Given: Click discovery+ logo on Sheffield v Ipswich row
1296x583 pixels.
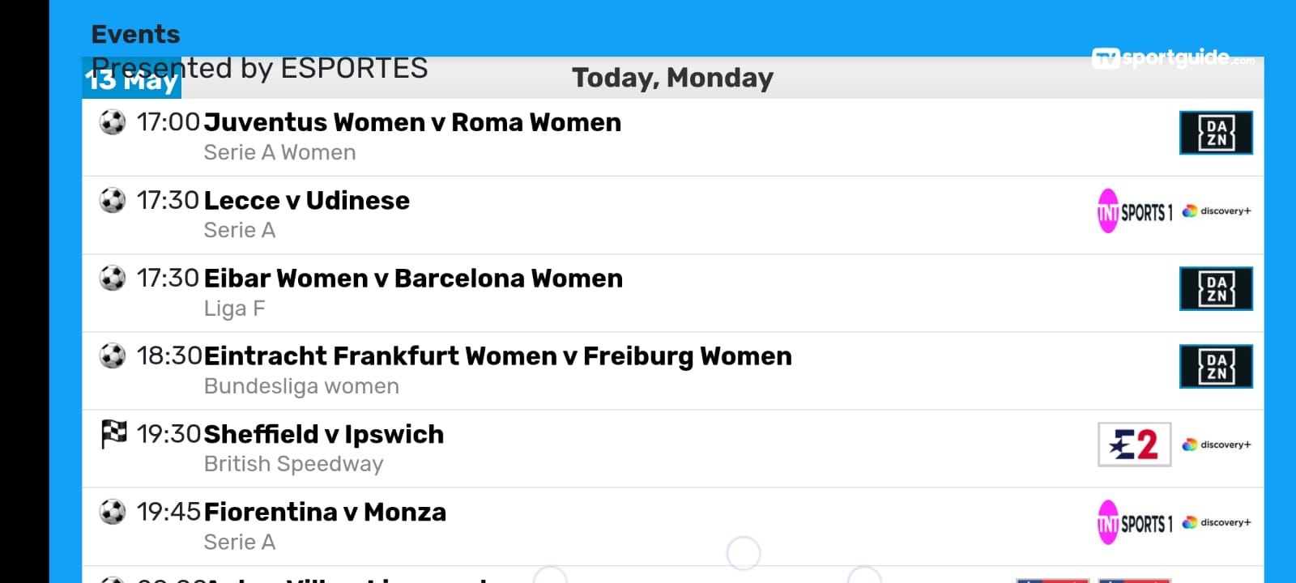Looking at the screenshot, I should point(1217,445).
